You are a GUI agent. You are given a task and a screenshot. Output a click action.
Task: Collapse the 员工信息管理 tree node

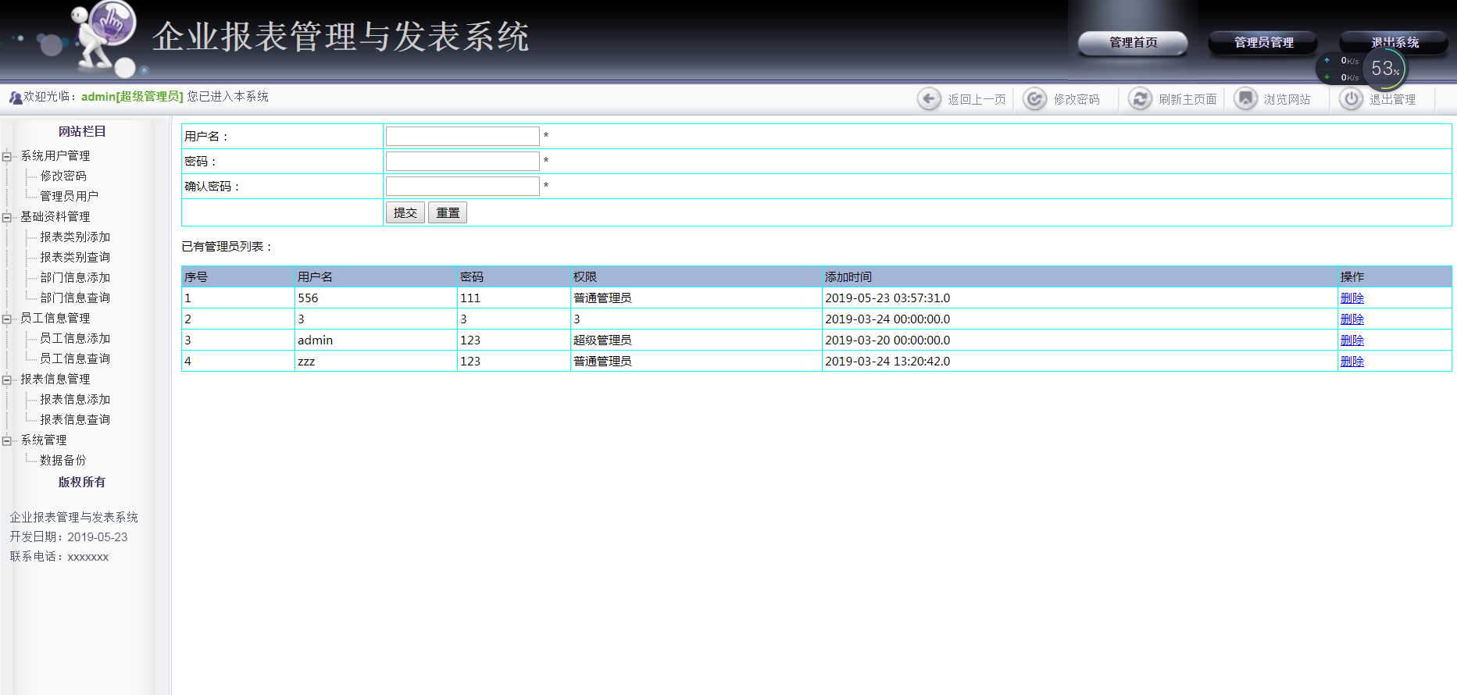point(7,319)
